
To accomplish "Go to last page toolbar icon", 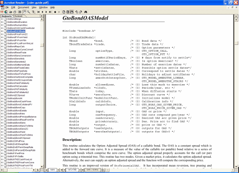I will (x=50, y=12).
